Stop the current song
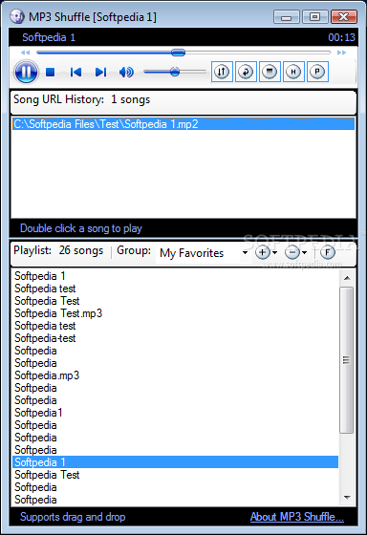This screenshot has height=535, width=367. [x=51, y=72]
